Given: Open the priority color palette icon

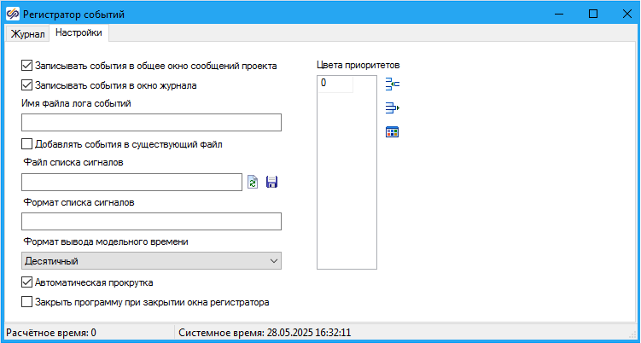Looking at the screenshot, I should tap(393, 132).
